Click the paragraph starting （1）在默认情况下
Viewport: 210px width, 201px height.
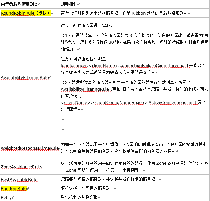135,42
